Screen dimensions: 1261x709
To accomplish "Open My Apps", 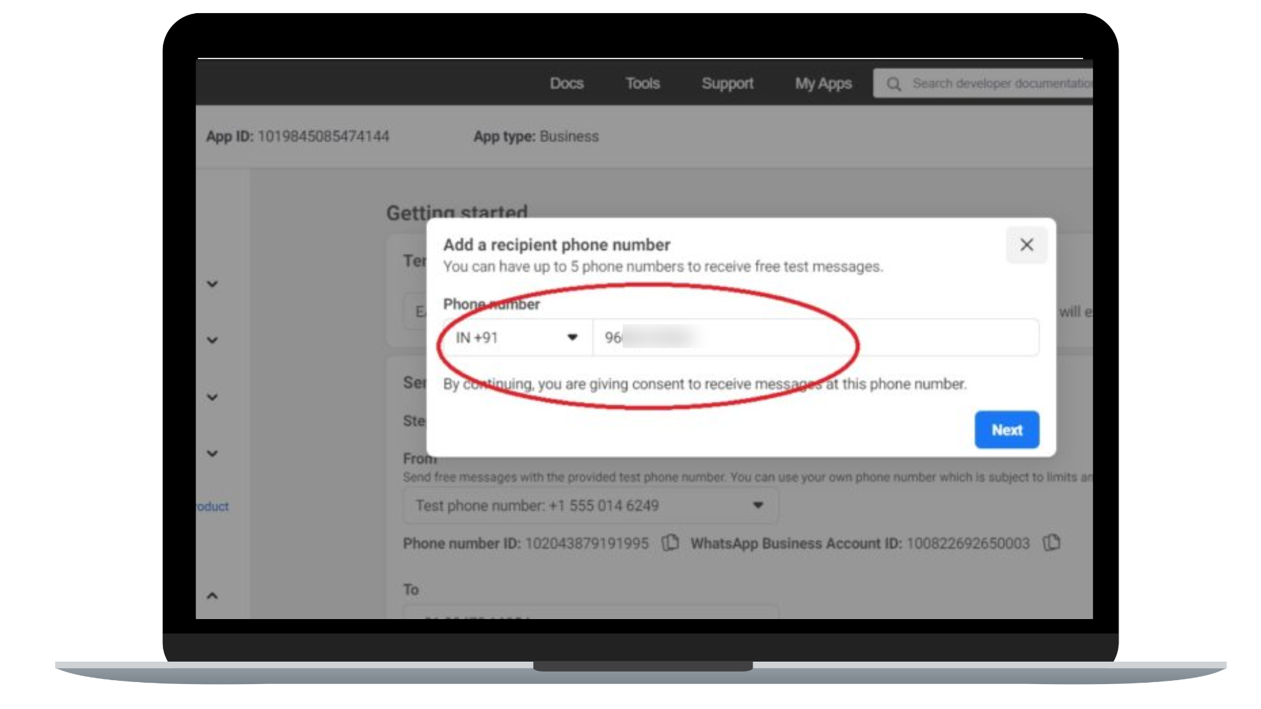I will (822, 83).
